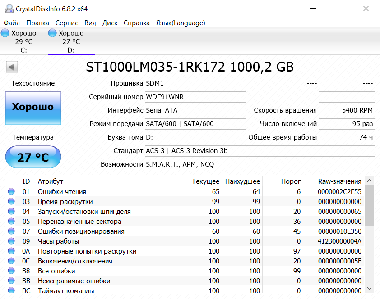This screenshot has height=299, width=380.
Task: Select the Включения/отключения attribute row
Action: (x=185, y=261)
